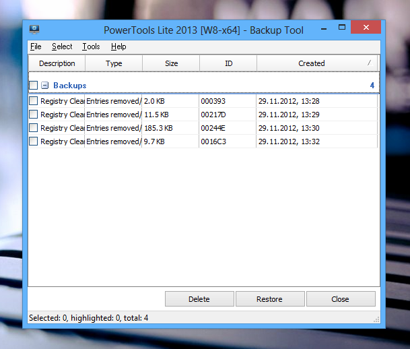Click the date 29.11.2012, 13:29
Viewport: 410px width, 349px height.
point(289,115)
